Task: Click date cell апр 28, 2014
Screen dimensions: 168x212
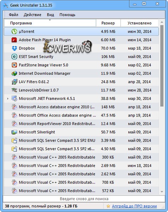Action: (139, 82)
